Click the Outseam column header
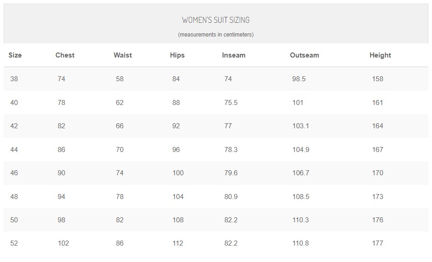Viewport: 432px width, 262px height. [305, 55]
